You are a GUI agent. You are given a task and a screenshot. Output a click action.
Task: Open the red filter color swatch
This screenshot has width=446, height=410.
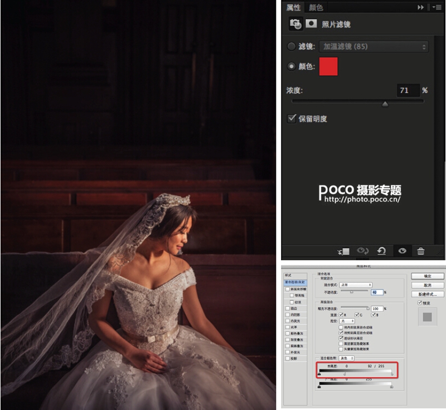328,66
